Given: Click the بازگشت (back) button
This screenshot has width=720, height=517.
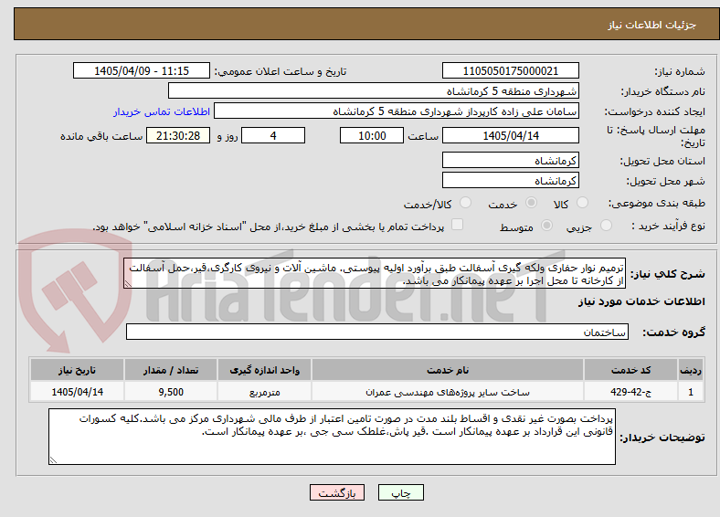Looking at the screenshot, I should [x=337, y=492].
